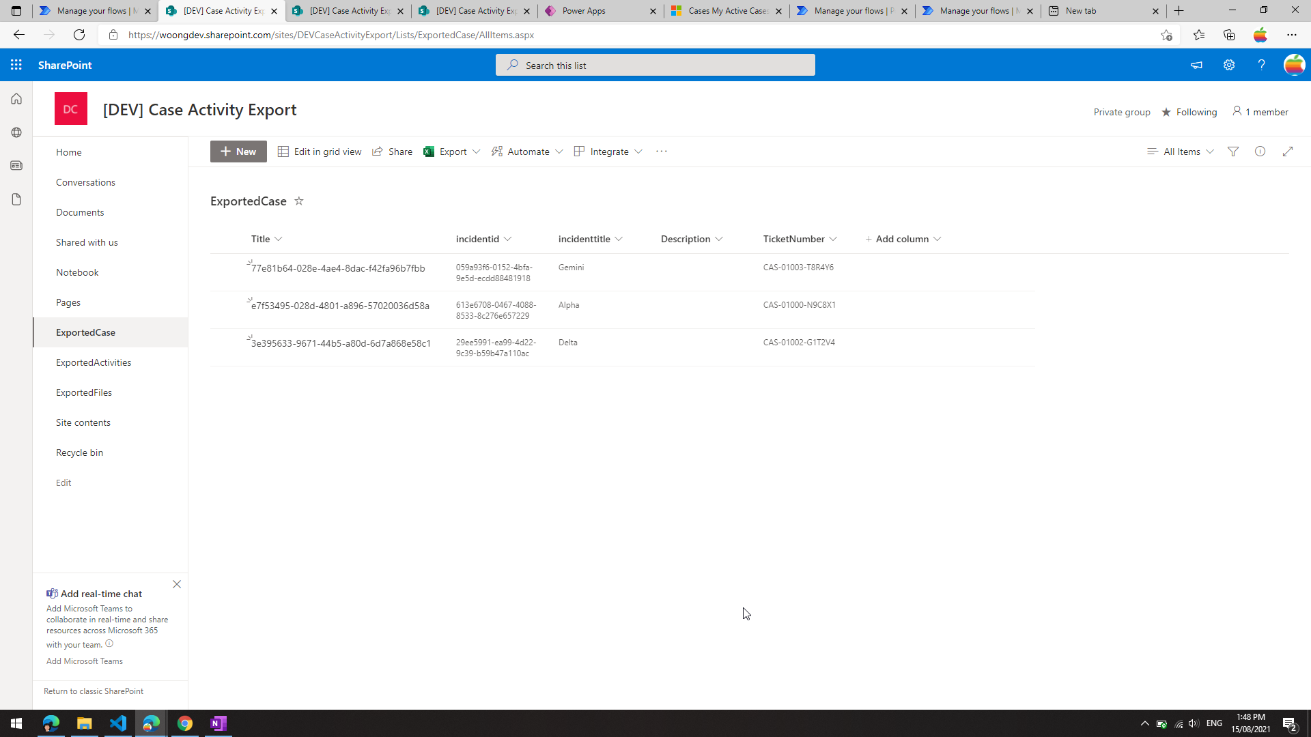Viewport: 1311px width, 737px height.
Task: Toggle Following for this site
Action: point(1189,112)
